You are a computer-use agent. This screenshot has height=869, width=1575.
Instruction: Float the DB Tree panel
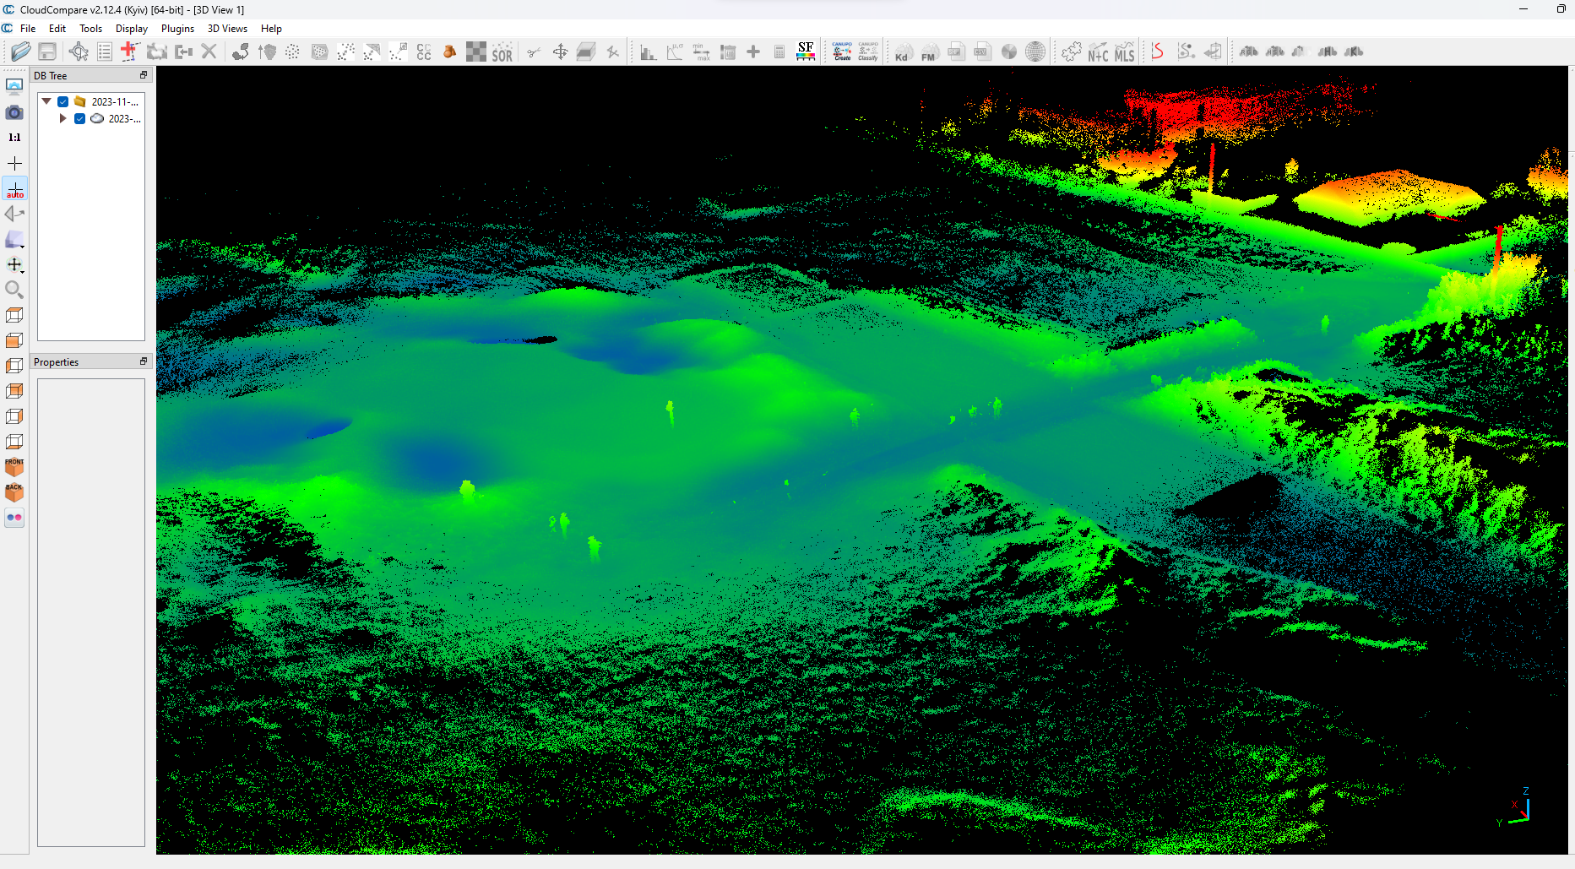(144, 75)
